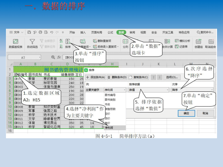Click the 自动筛选 funnel icon

tap(32, 41)
